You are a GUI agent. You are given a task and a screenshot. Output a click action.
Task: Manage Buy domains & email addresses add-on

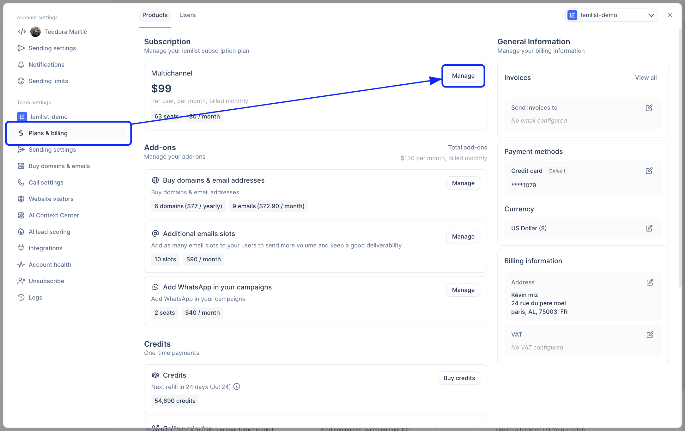(463, 183)
